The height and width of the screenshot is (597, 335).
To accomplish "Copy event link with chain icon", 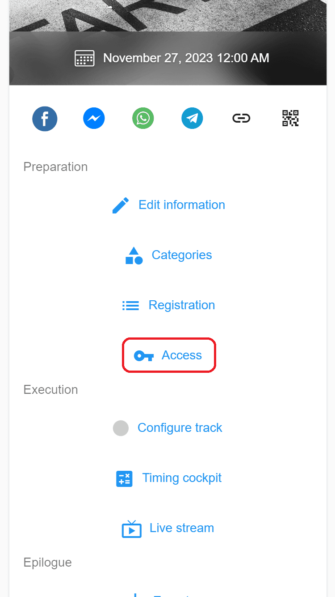I will pos(241,119).
